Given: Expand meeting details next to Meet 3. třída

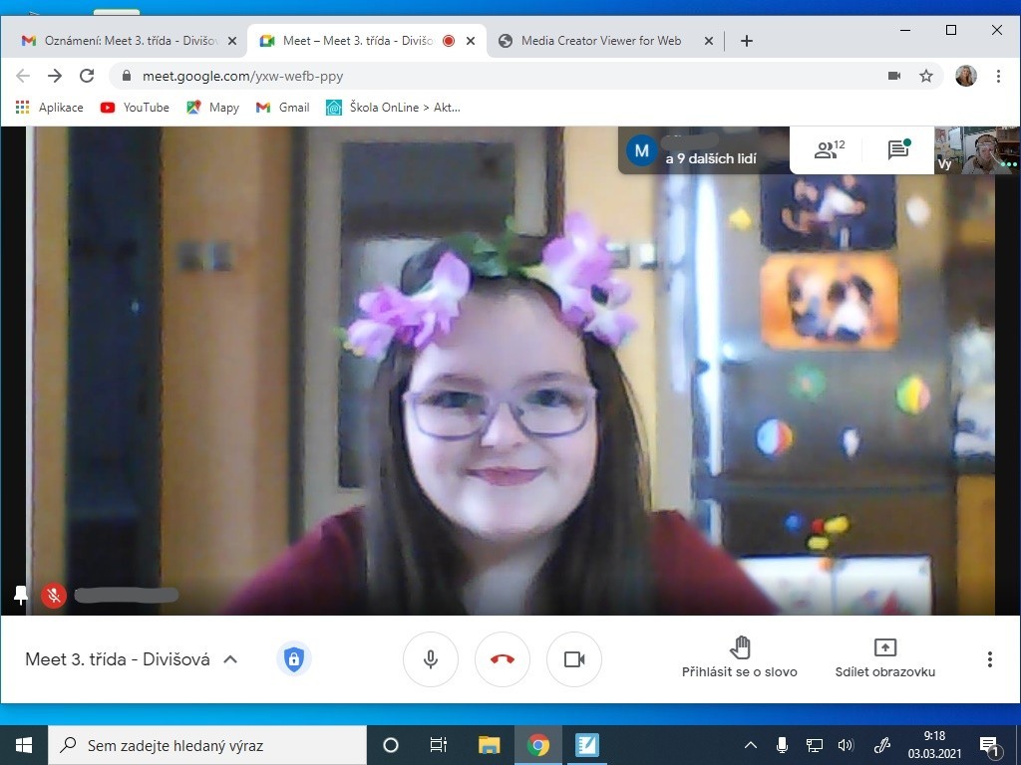Looking at the screenshot, I should (230, 659).
